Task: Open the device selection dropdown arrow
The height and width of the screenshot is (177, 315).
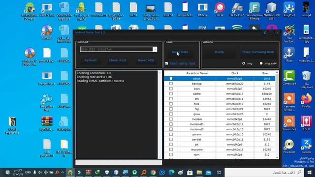Action: click(x=155, y=49)
